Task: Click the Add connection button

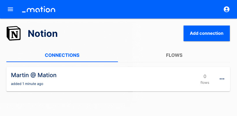Action: point(207,33)
